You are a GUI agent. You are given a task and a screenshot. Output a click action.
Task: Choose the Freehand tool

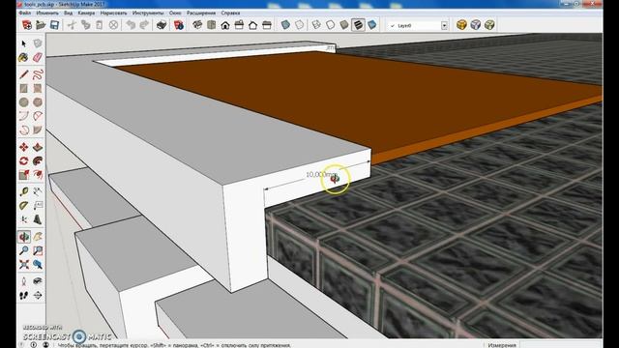(38, 74)
